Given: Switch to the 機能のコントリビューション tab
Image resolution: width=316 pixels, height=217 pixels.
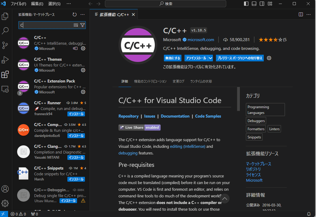Looking at the screenshot, I should [x=150, y=81].
